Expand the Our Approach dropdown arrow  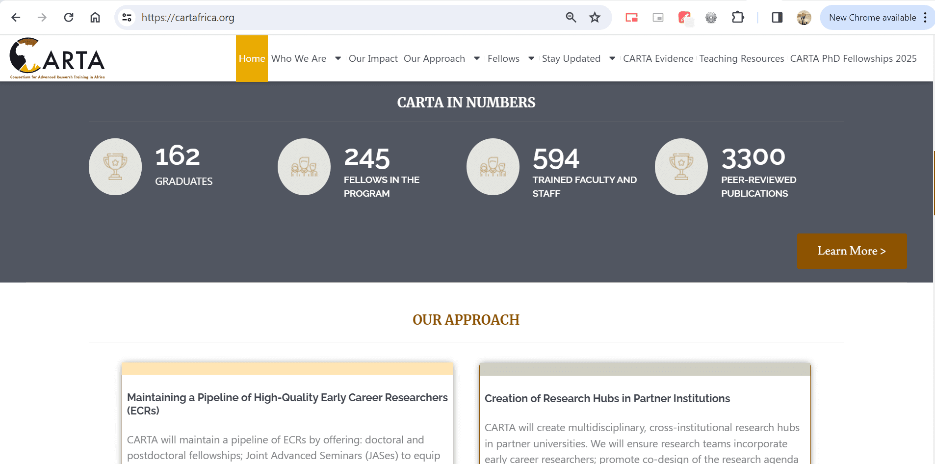coord(477,58)
